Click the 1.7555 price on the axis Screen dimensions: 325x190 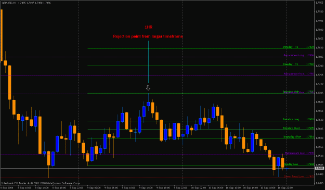(x=320, y=147)
